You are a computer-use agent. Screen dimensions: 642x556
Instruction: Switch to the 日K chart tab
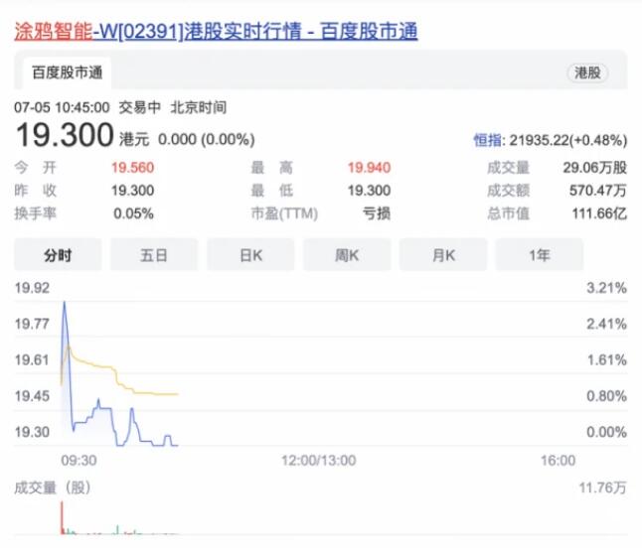click(250, 255)
